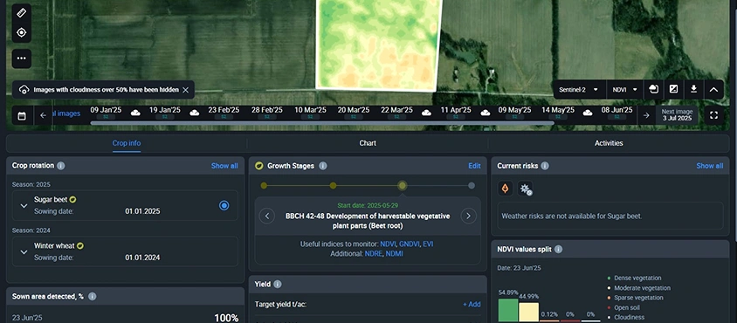The height and width of the screenshot is (323, 737).
Task: Select the 22 Mar'25 image date
Action: tap(396, 113)
